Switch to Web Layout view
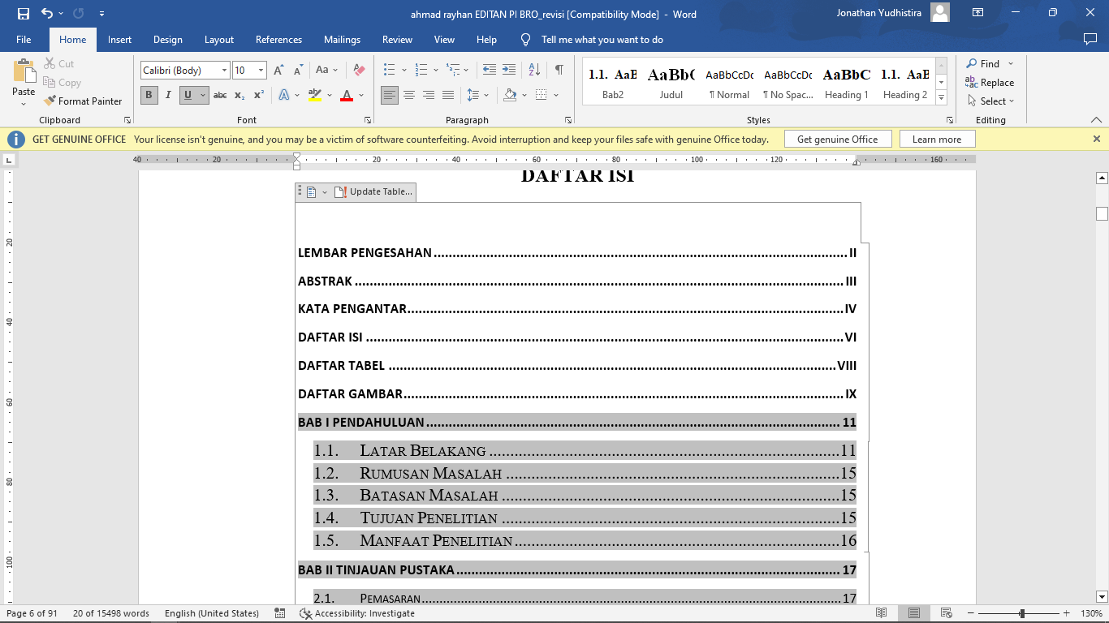The width and height of the screenshot is (1109, 623). (947, 613)
